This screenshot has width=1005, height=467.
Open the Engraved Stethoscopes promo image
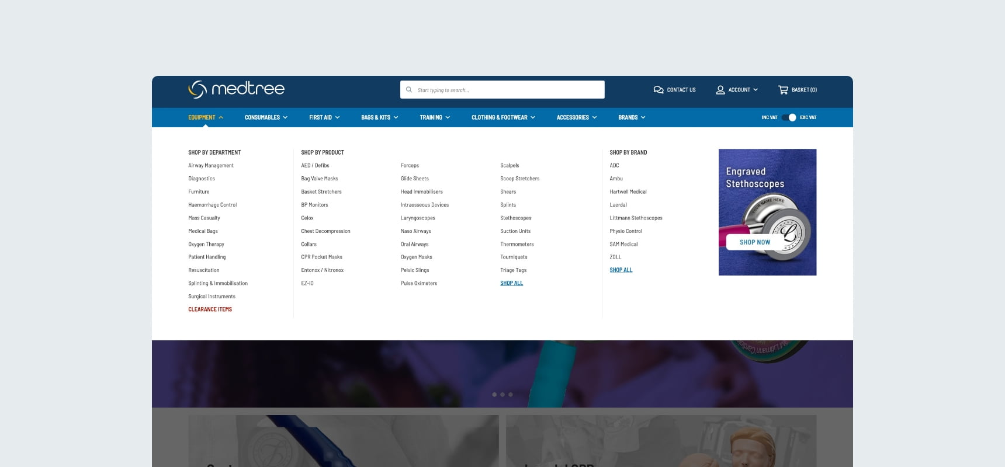coord(767,212)
